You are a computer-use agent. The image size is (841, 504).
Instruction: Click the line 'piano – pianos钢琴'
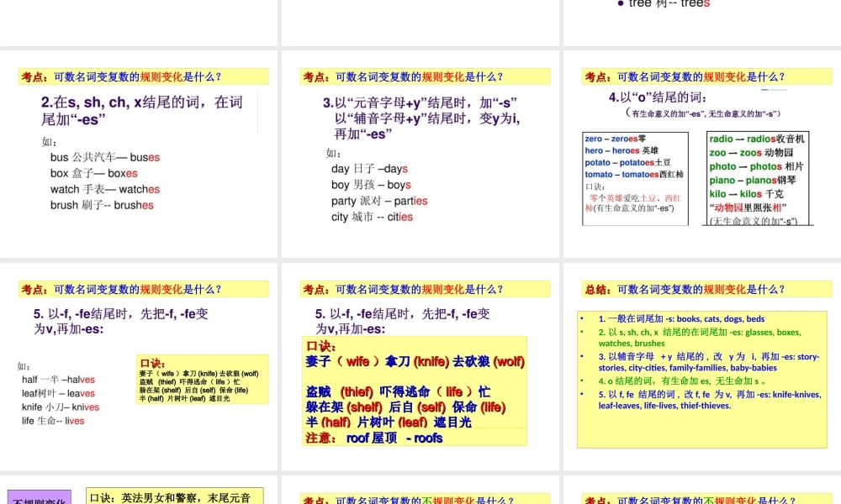[753, 181]
